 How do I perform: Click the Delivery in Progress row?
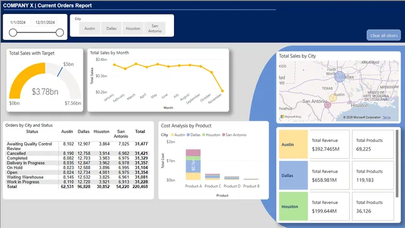tap(77, 163)
